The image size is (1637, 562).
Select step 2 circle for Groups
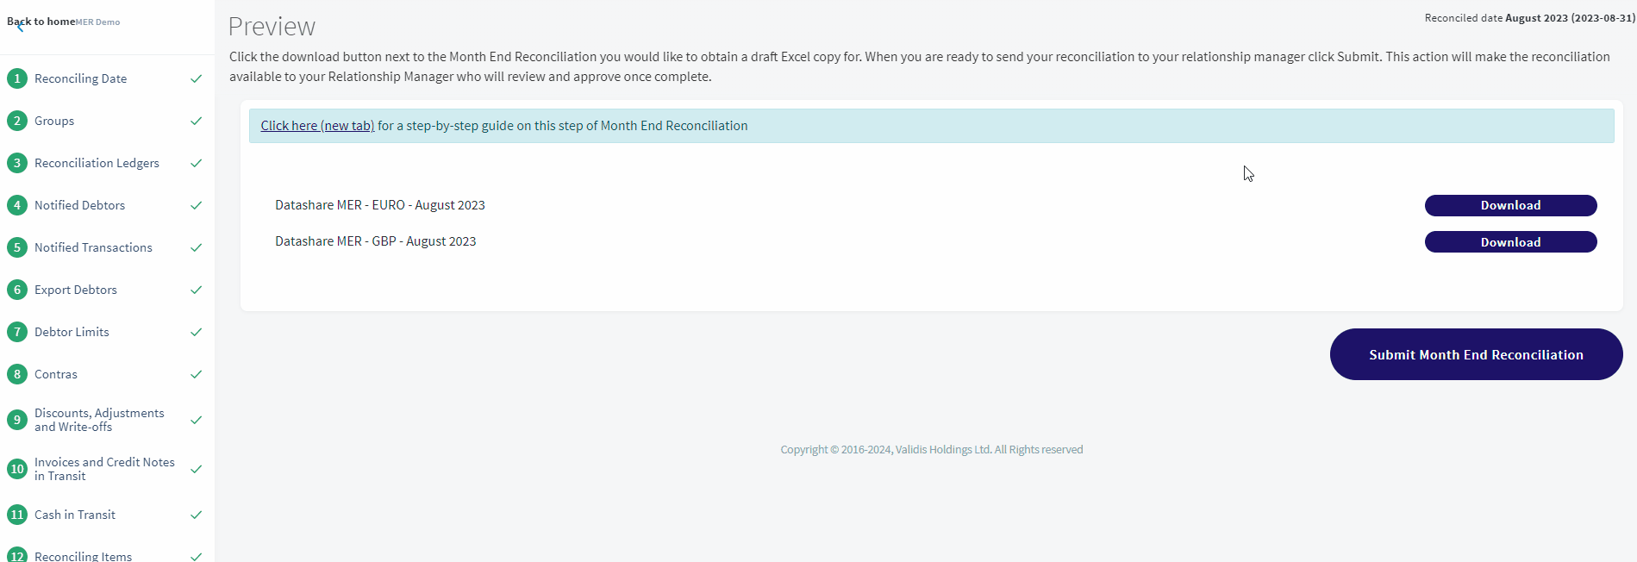[17, 121]
